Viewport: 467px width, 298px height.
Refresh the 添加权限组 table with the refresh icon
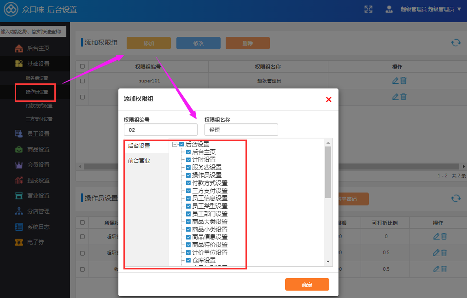click(455, 43)
